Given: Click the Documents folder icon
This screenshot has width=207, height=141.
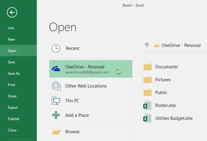Looking at the screenshot, I should [147, 67].
